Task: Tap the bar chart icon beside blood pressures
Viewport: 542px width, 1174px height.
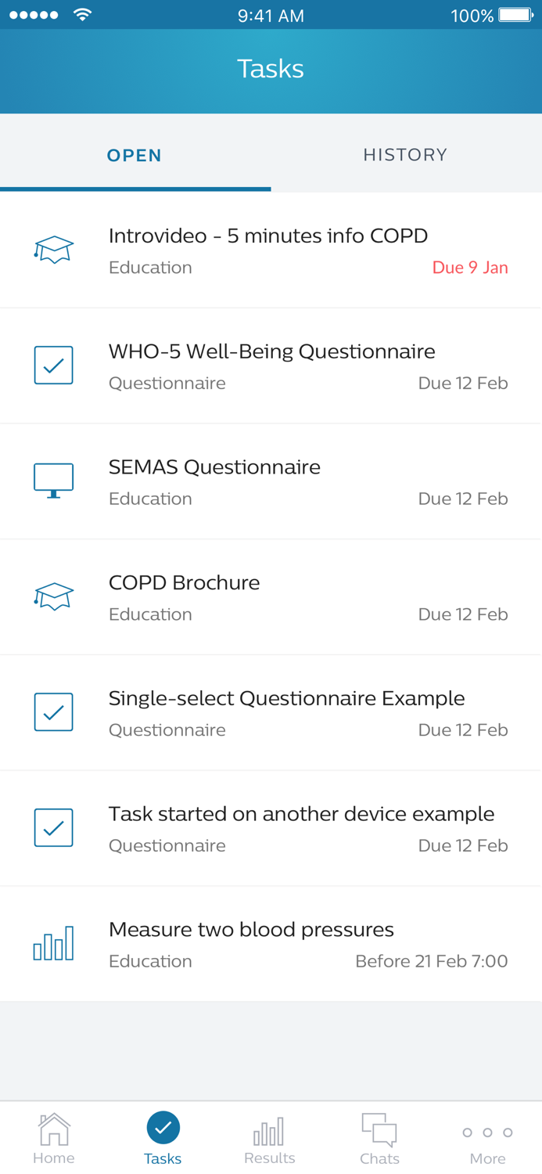Action: (x=54, y=943)
